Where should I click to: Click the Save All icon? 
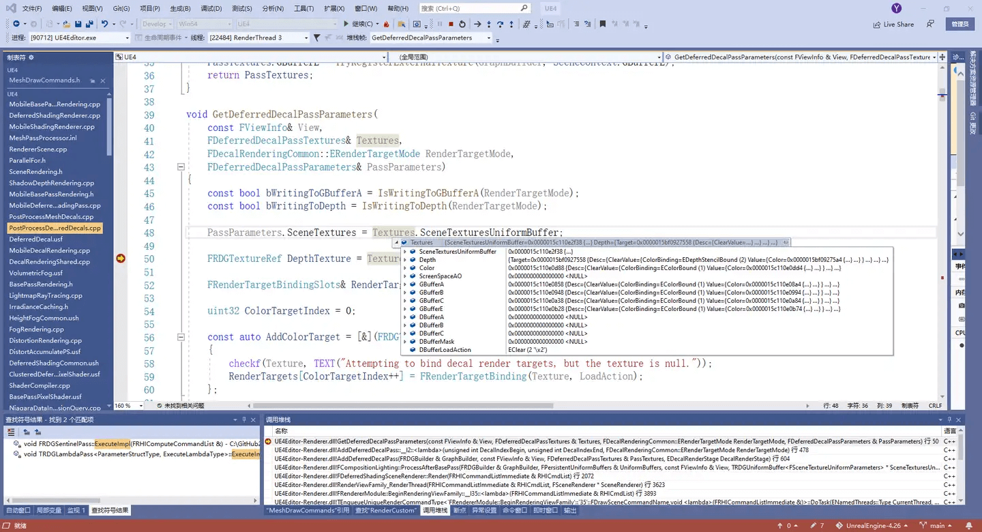click(x=89, y=24)
